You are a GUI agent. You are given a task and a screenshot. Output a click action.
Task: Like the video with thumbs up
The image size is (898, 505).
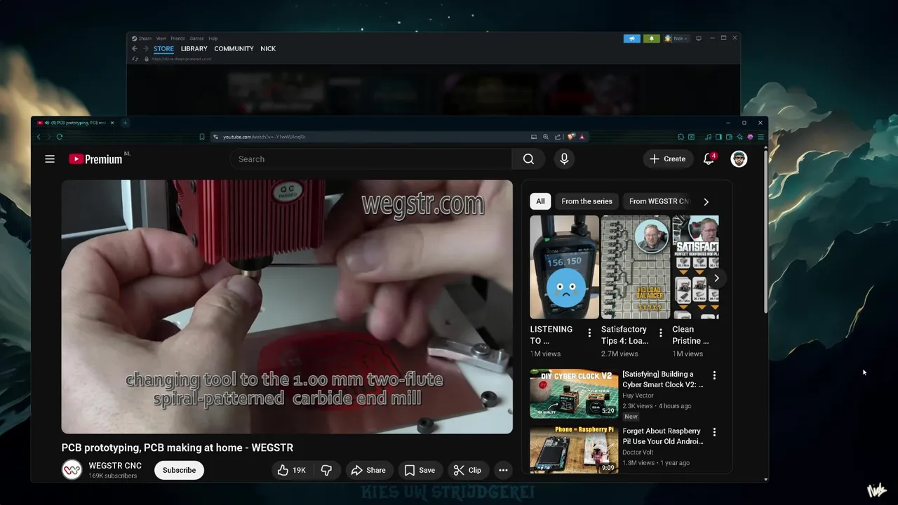click(292, 471)
